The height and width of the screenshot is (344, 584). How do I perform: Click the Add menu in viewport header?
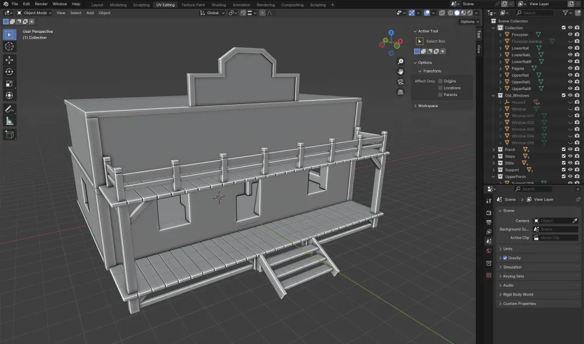[90, 13]
